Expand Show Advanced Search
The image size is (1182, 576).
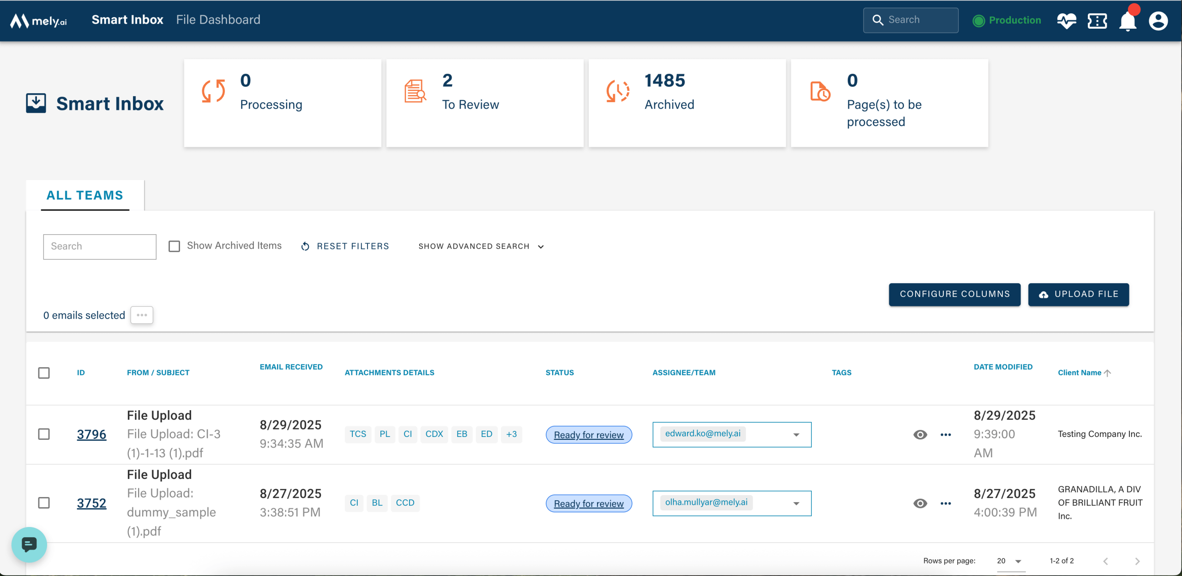(481, 246)
